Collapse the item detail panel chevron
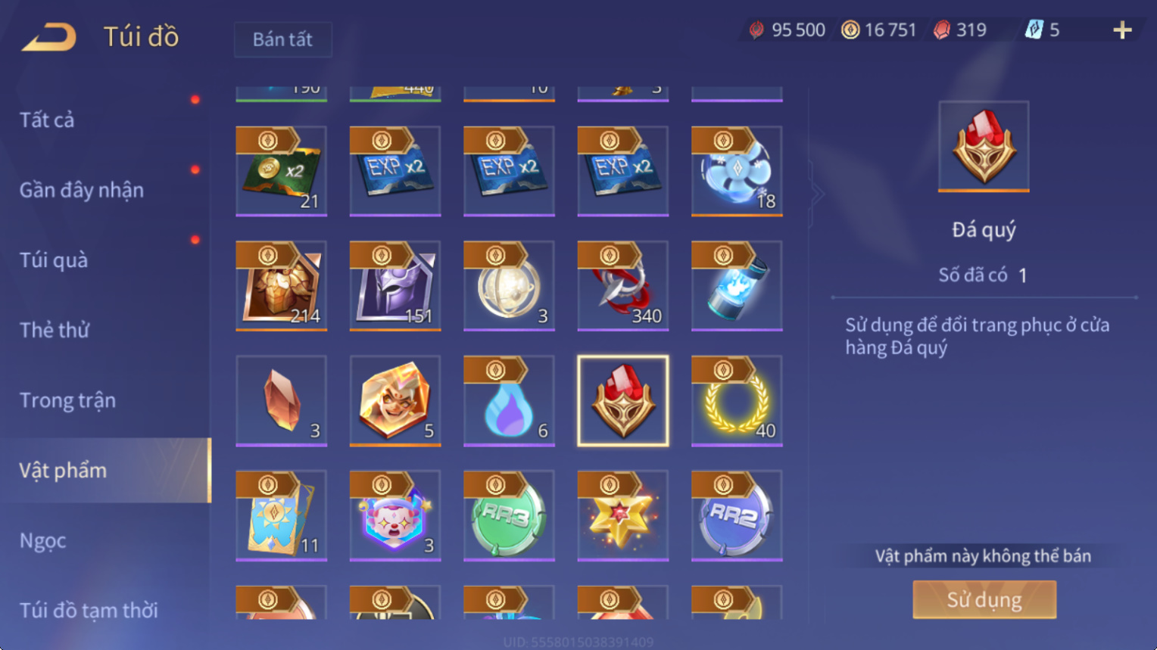Screen dimensions: 1157x650 [818, 194]
